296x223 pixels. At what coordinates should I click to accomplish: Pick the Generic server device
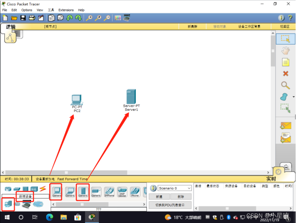pos(83,192)
